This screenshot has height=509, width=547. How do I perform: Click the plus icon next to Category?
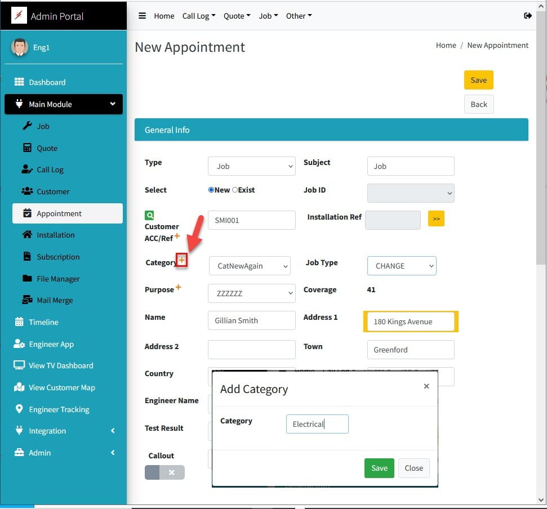tap(182, 260)
